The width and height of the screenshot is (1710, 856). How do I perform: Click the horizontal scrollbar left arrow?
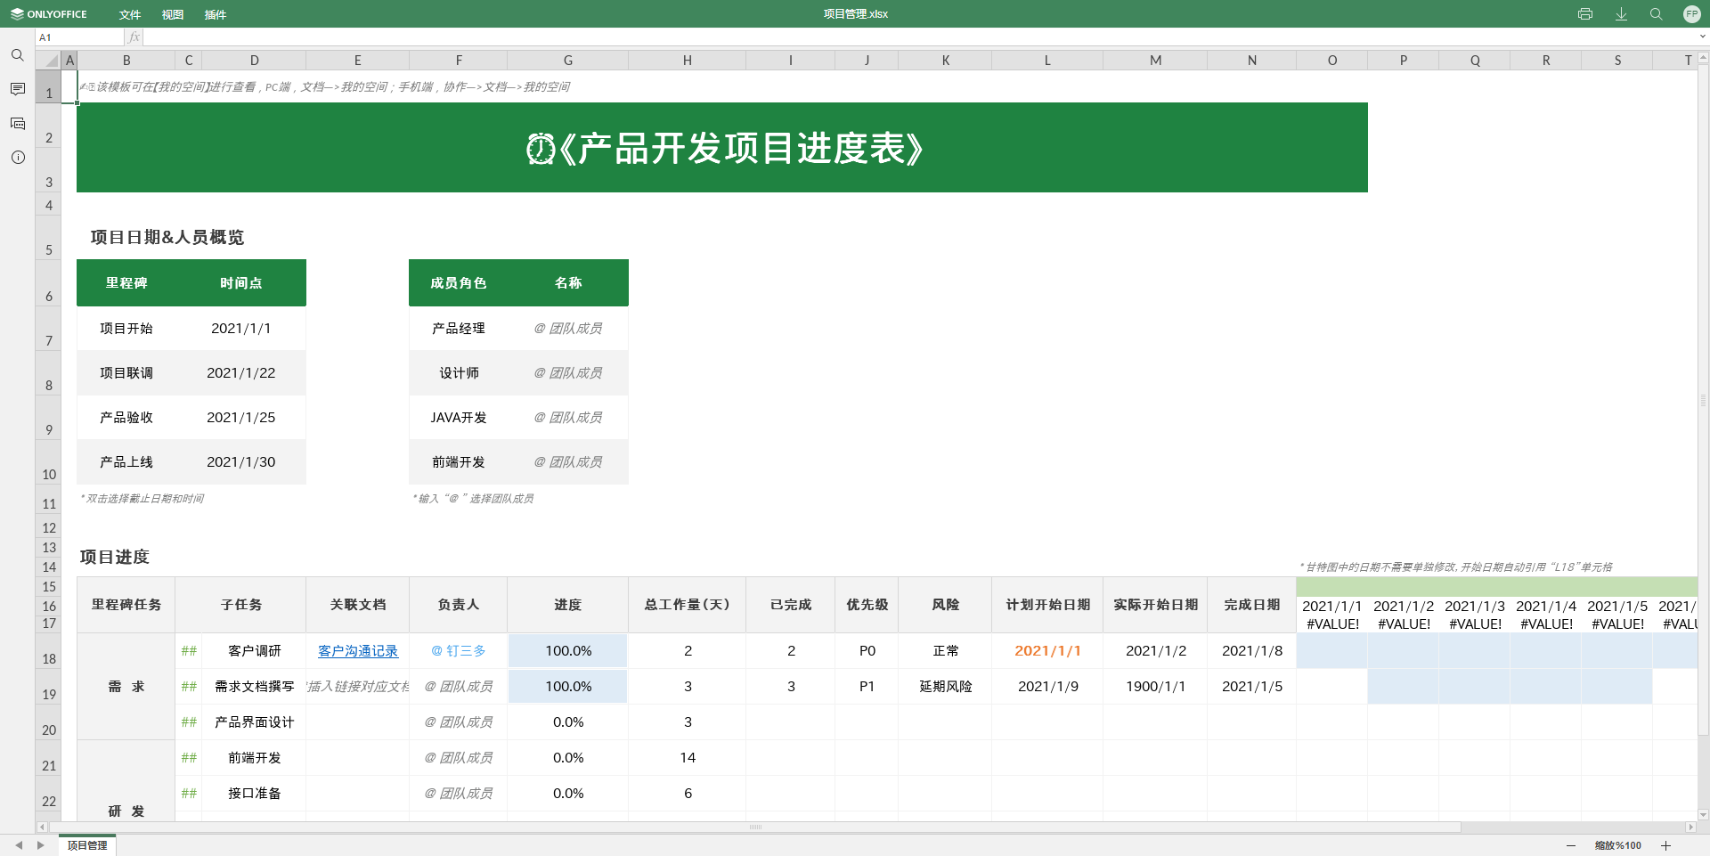tap(41, 827)
